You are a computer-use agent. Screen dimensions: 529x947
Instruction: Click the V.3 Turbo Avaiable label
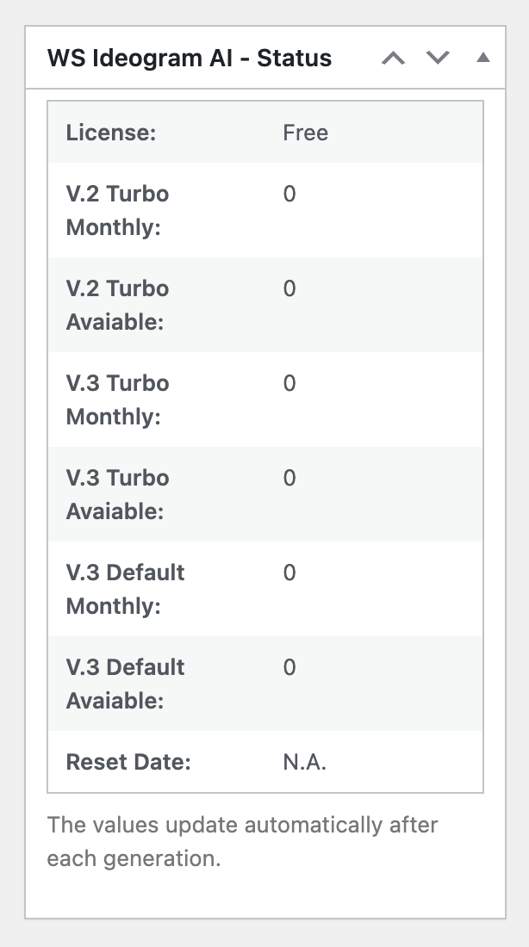tap(117, 494)
